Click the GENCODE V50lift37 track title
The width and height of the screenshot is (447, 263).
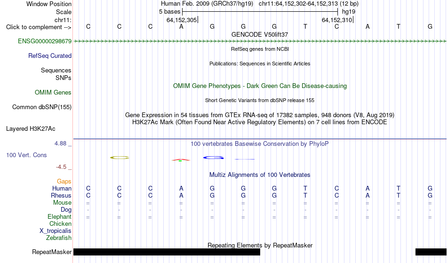pos(260,34)
